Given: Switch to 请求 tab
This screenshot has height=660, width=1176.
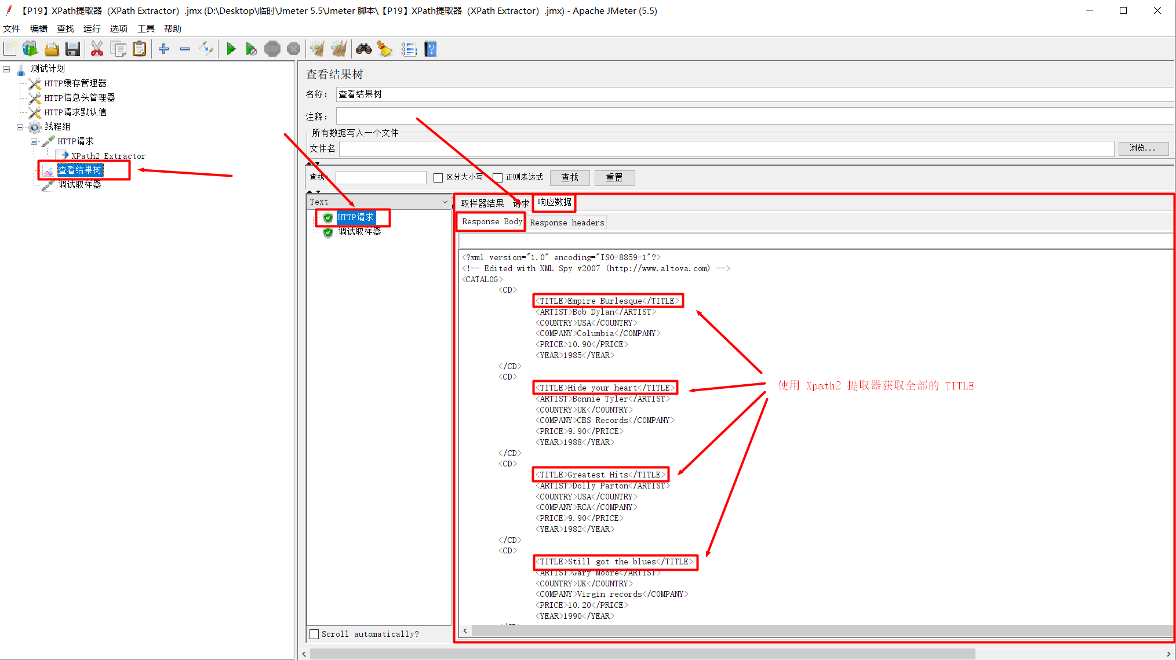Looking at the screenshot, I should 520,203.
